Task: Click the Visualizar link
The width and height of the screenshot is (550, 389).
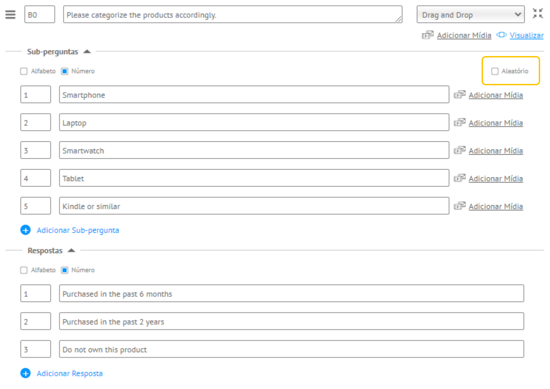Action: click(527, 35)
